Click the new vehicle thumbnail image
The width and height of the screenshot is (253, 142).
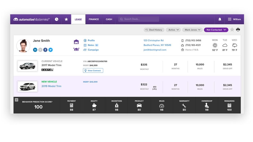[x=27, y=86]
